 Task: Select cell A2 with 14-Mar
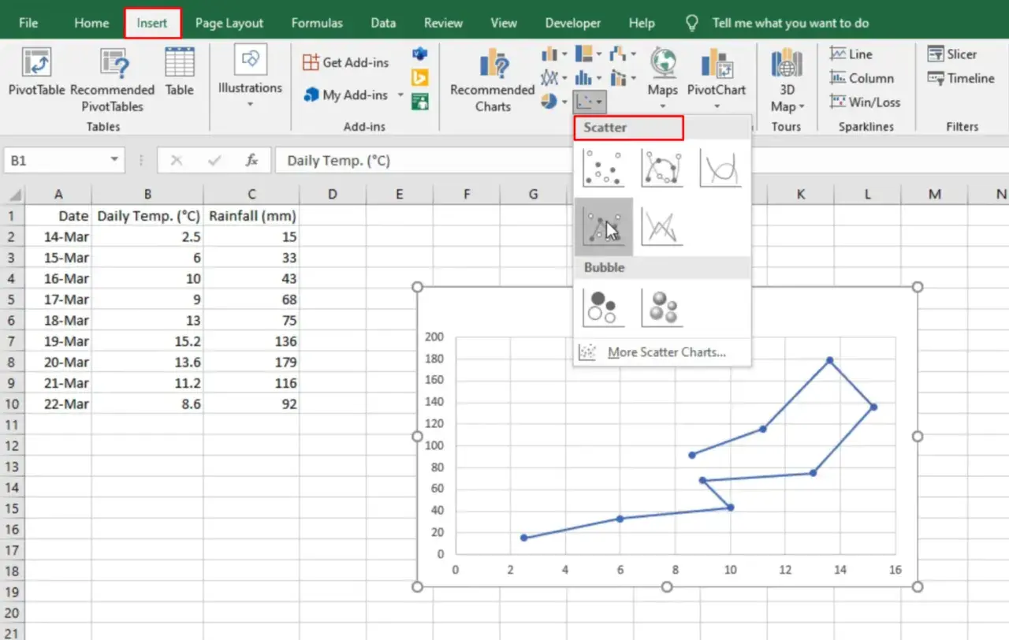pyautogui.click(x=58, y=236)
